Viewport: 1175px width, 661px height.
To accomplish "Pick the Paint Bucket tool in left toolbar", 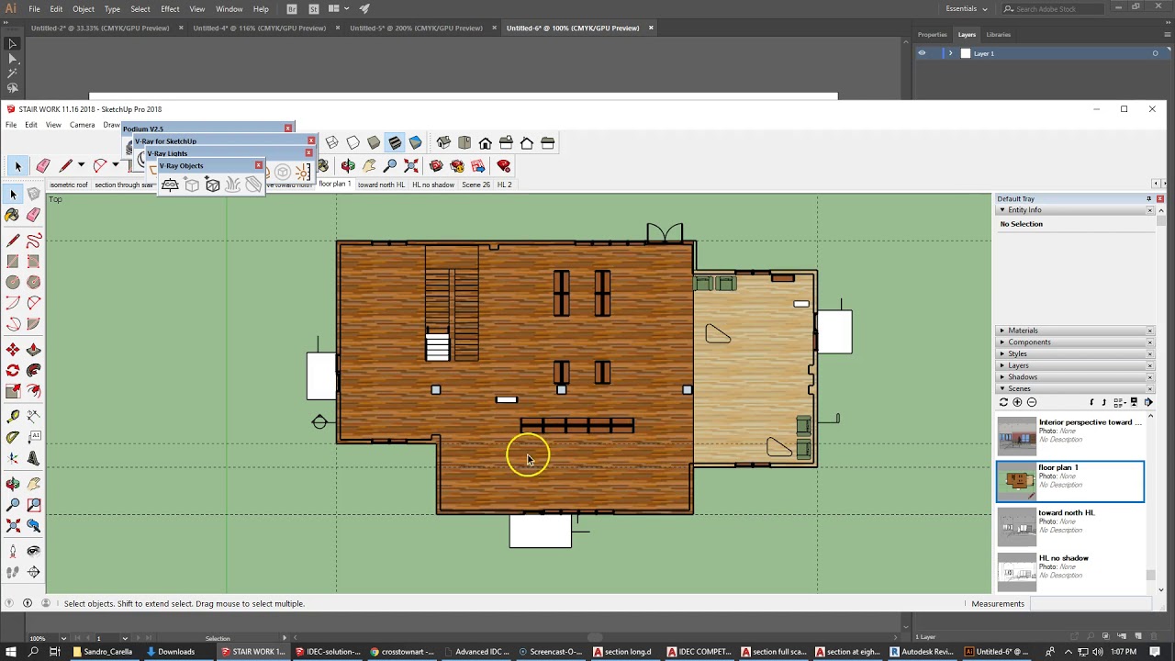I will [x=13, y=213].
